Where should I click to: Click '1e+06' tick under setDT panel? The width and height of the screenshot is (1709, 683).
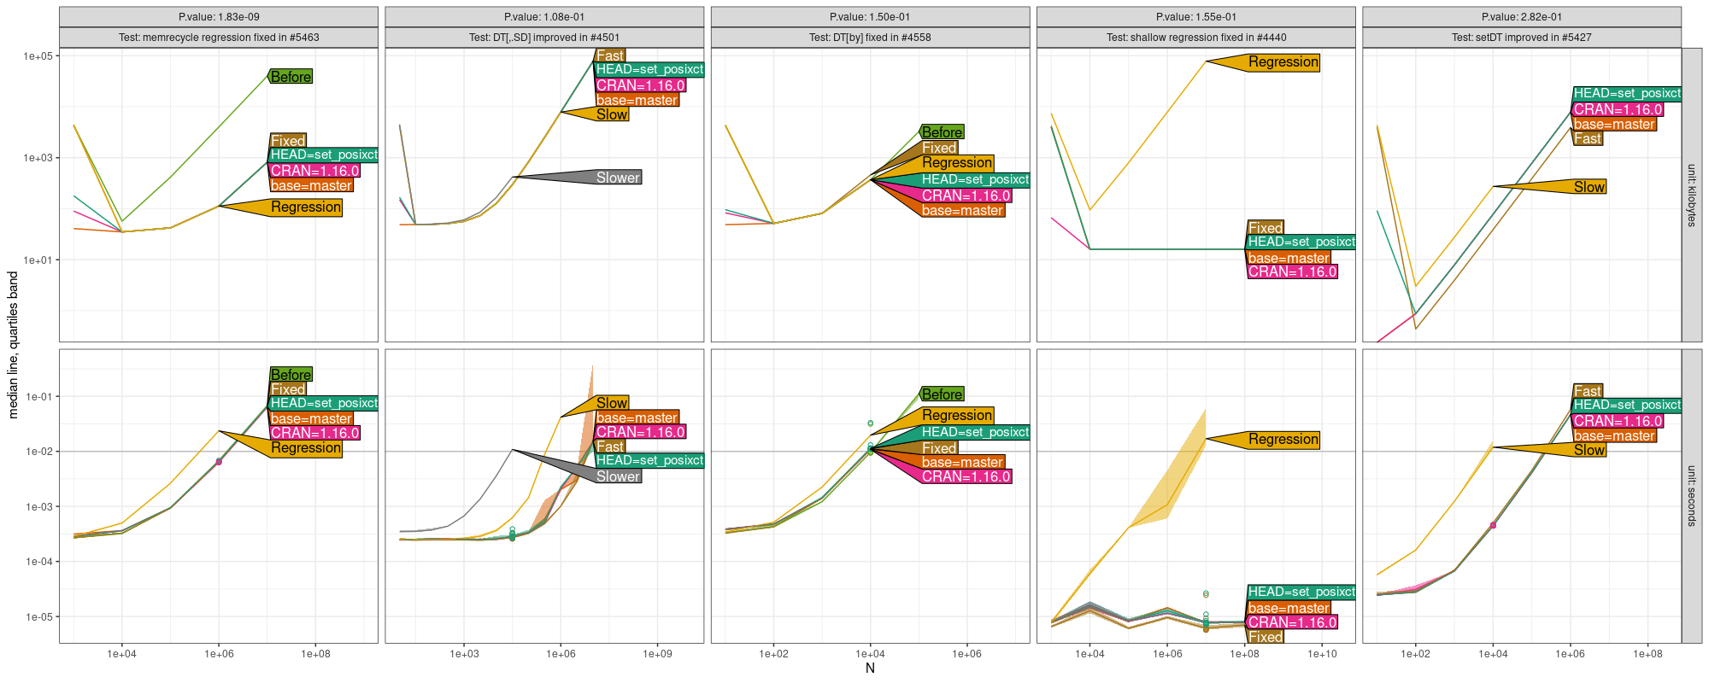click(x=1571, y=654)
